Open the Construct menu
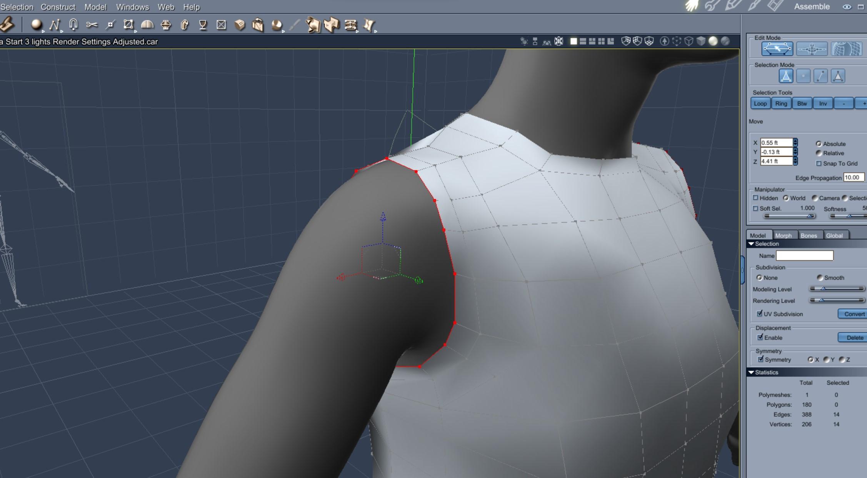The image size is (867, 478). [x=58, y=7]
